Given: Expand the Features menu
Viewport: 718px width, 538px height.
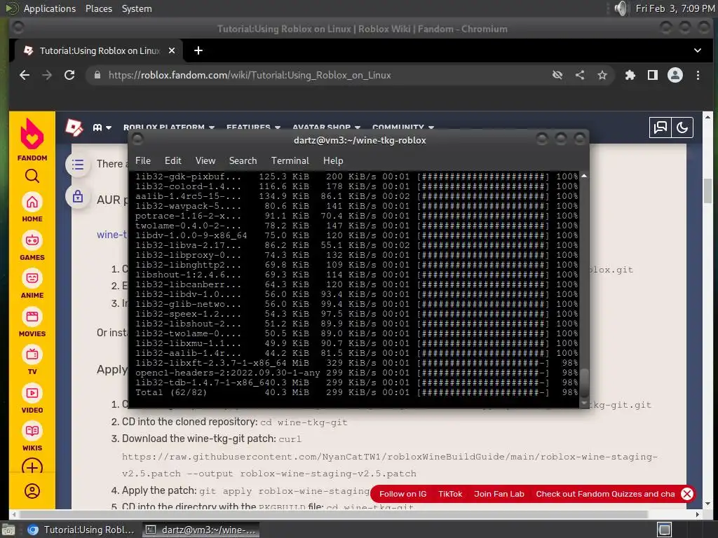Looking at the screenshot, I should pyautogui.click(x=253, y=127).
